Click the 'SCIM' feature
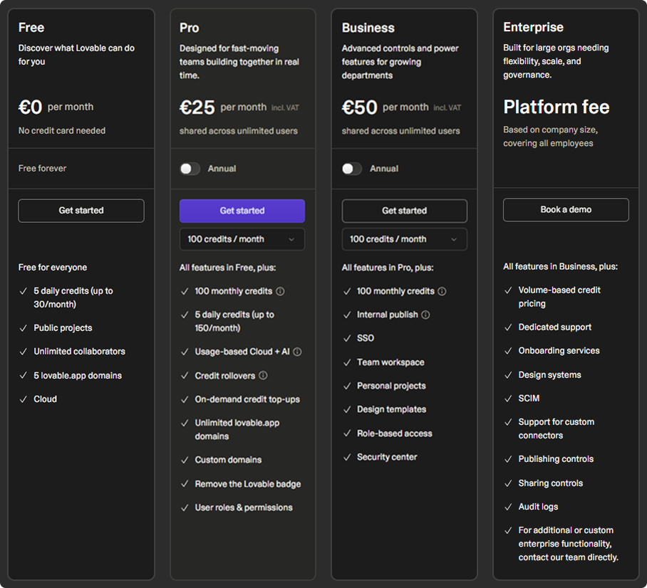The image size is (647, 588). click(x=529, y=399)
